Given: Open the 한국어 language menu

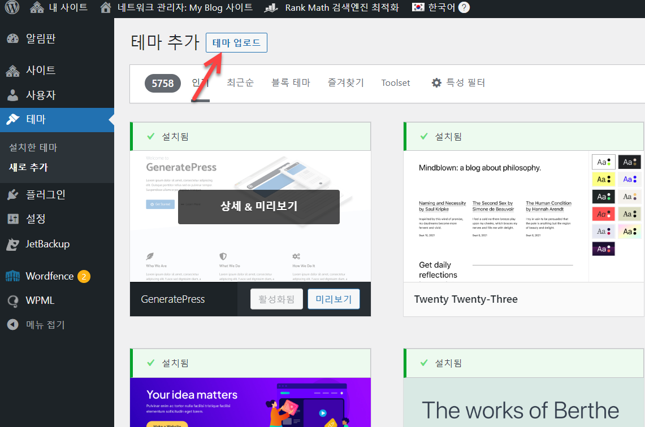Looking at the screenshot, I should 440,7.
